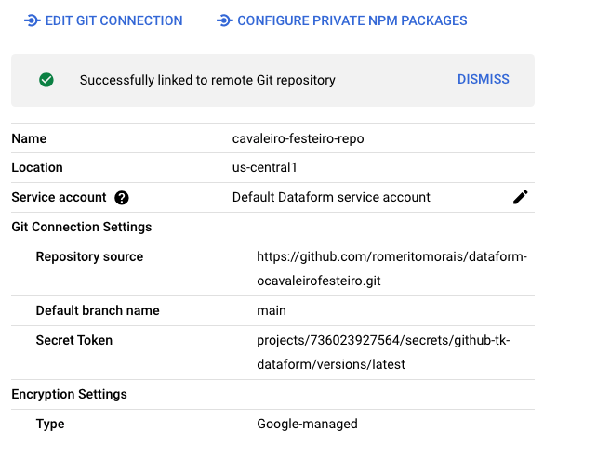
Task: Click the Repository source row label
Action: coord(89,256)
